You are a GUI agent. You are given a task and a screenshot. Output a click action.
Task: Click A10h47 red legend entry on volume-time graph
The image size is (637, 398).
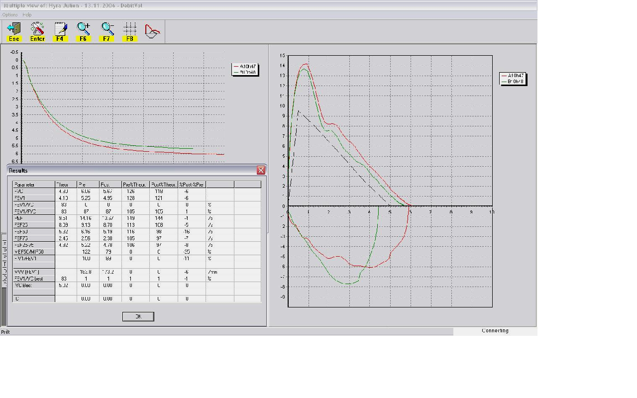pyautogui.click(x=245, y=67)
